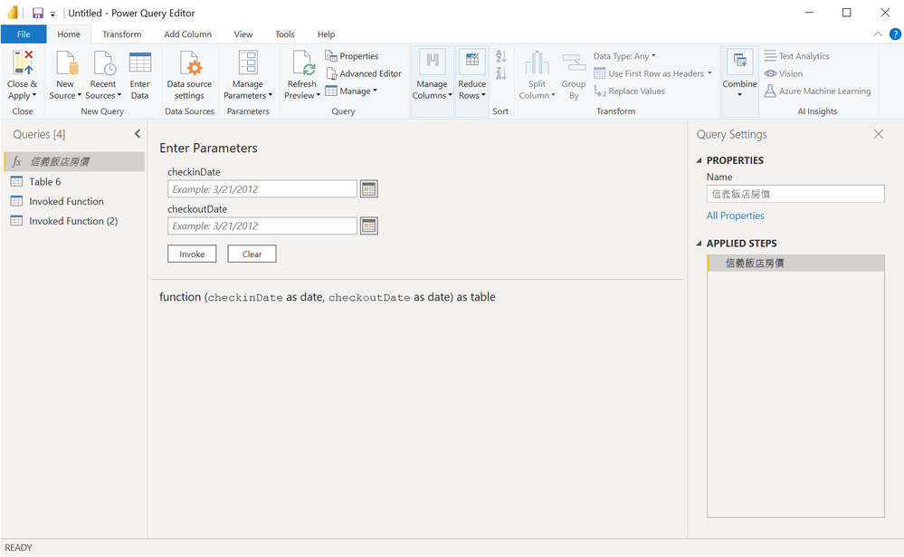Expand the Manage Parameters dropdown arrow
Viewport: 904px width, 557px height.
tap(270, 95)
